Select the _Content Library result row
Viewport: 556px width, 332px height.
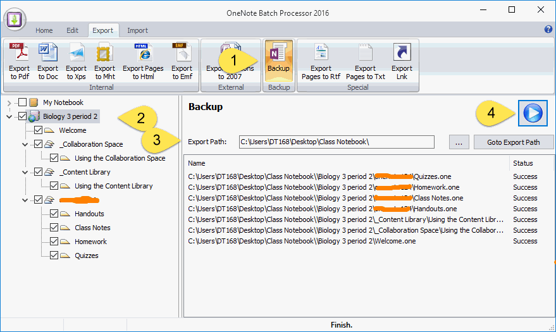click(369, 219)
